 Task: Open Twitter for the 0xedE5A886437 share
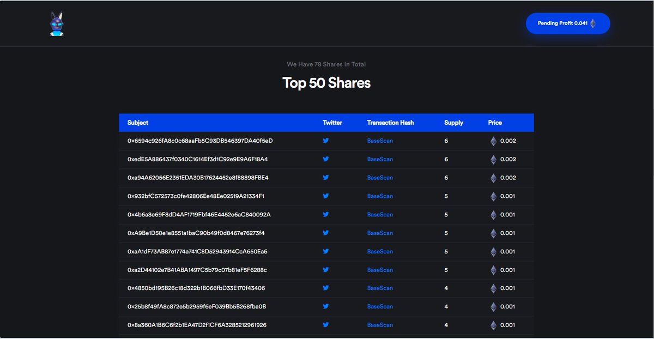click(326, 159)
